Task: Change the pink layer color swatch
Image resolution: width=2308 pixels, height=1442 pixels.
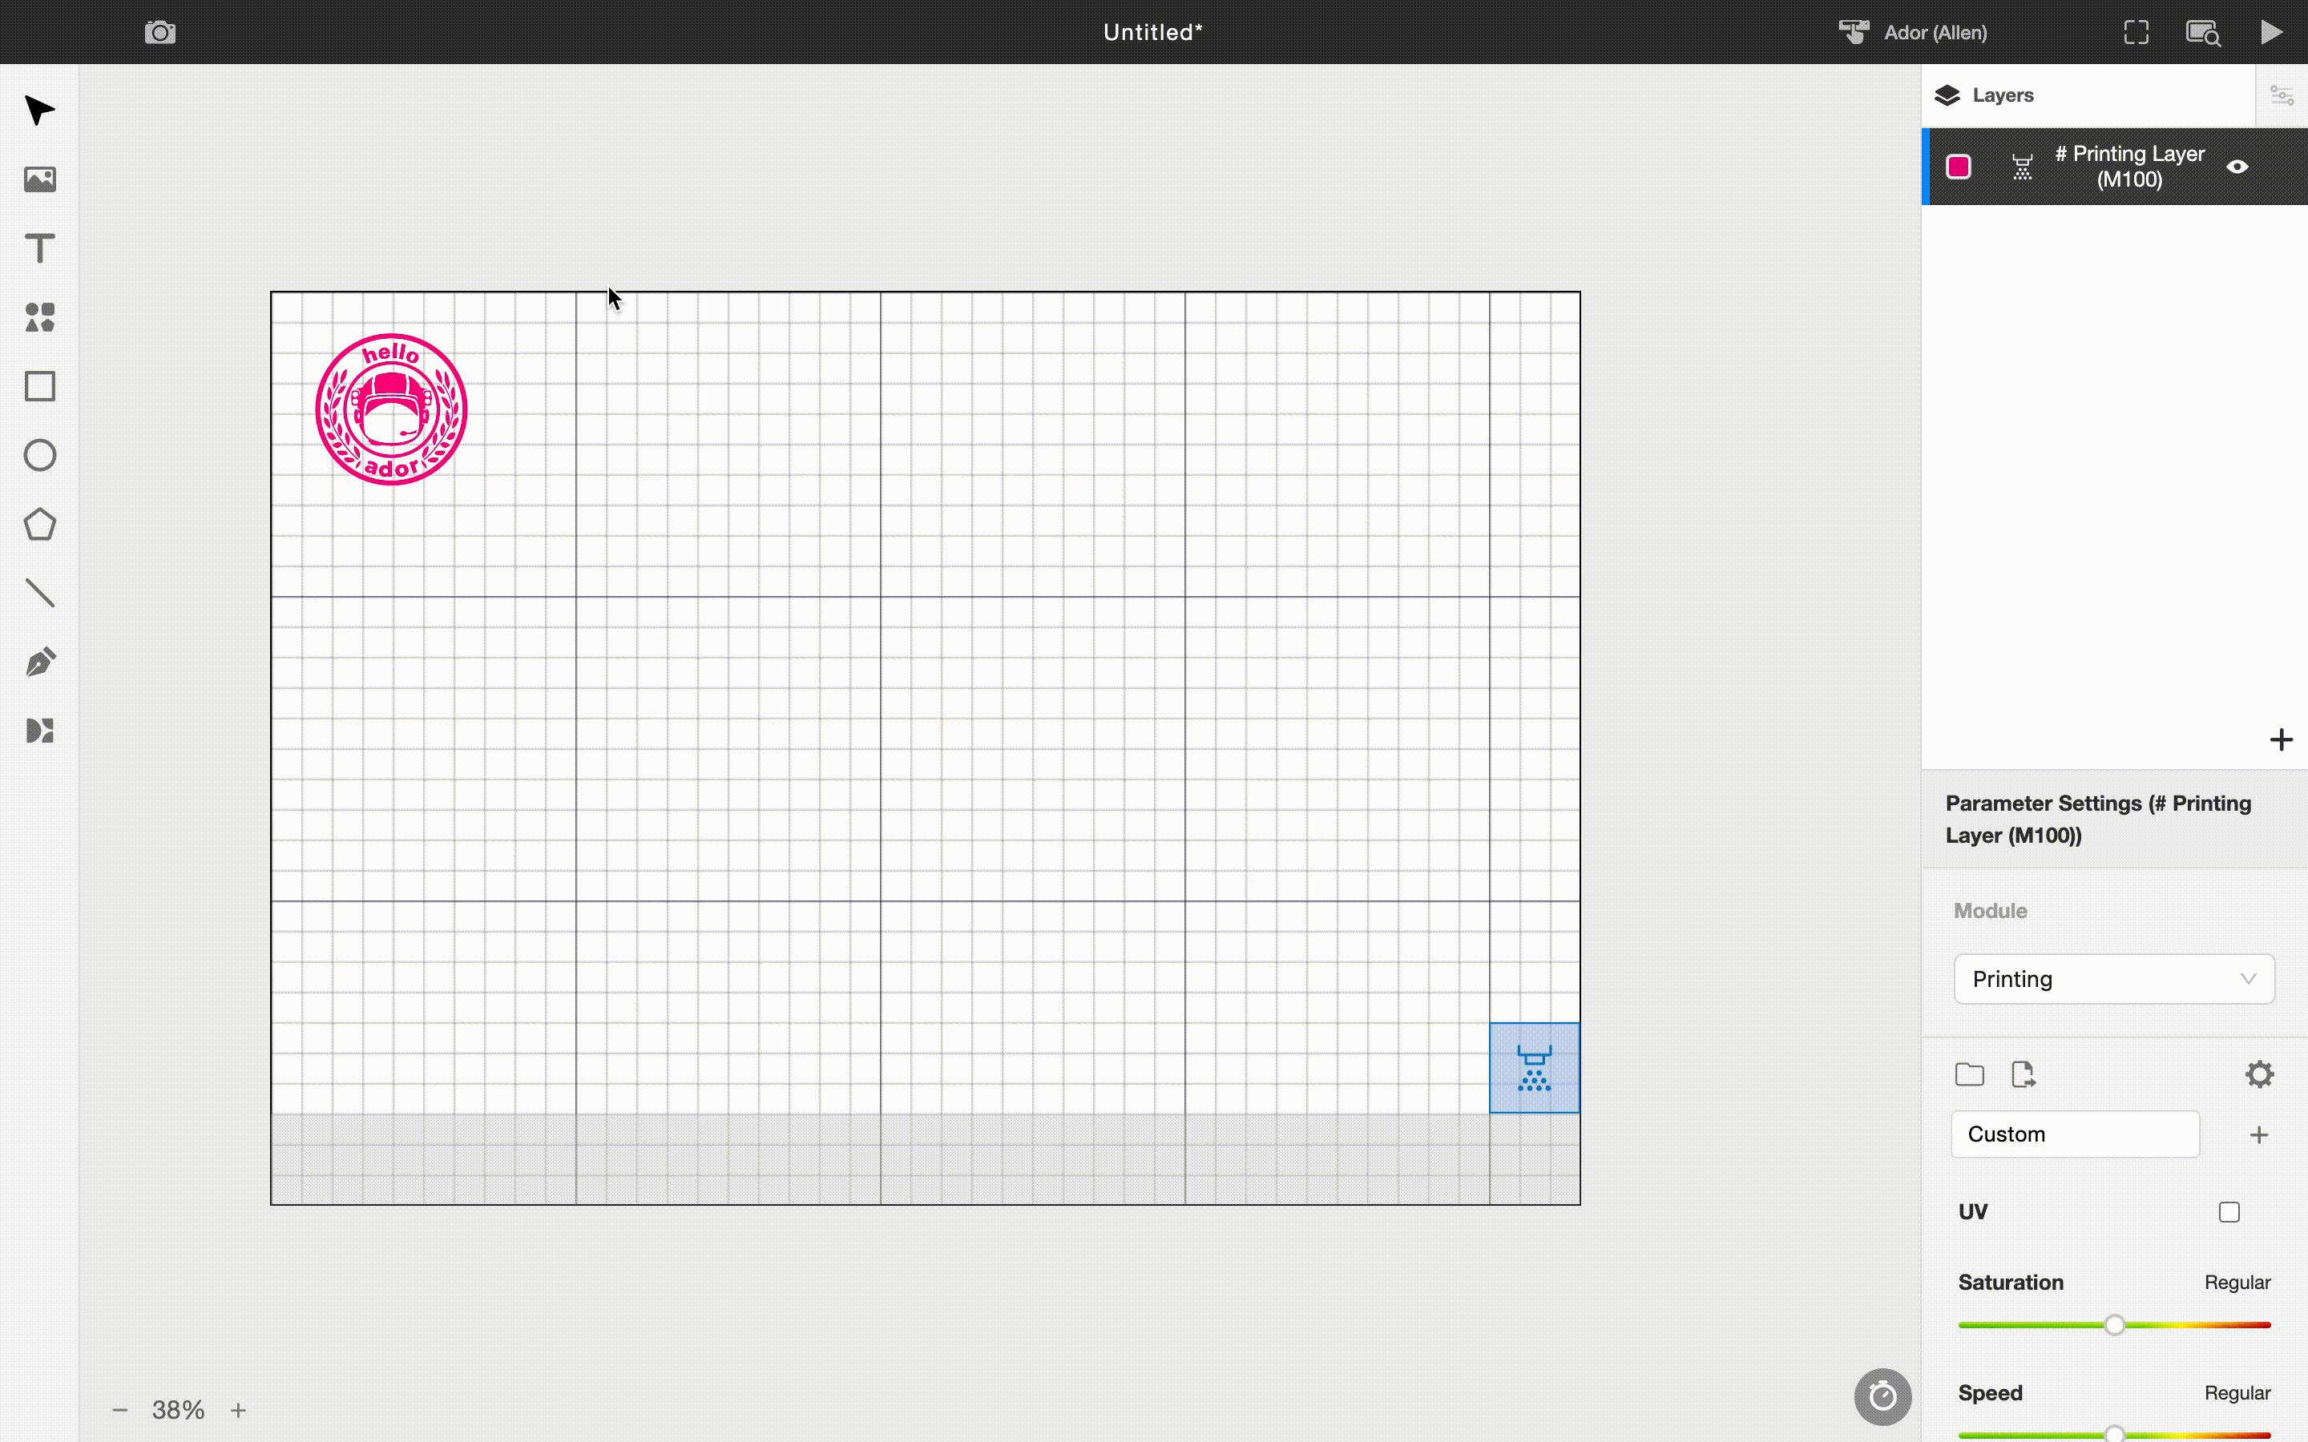Action: pos(1959,167)
